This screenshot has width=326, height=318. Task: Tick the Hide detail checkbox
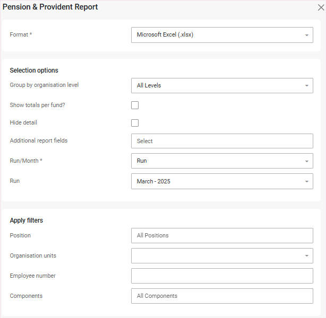(x=135, y=123)
